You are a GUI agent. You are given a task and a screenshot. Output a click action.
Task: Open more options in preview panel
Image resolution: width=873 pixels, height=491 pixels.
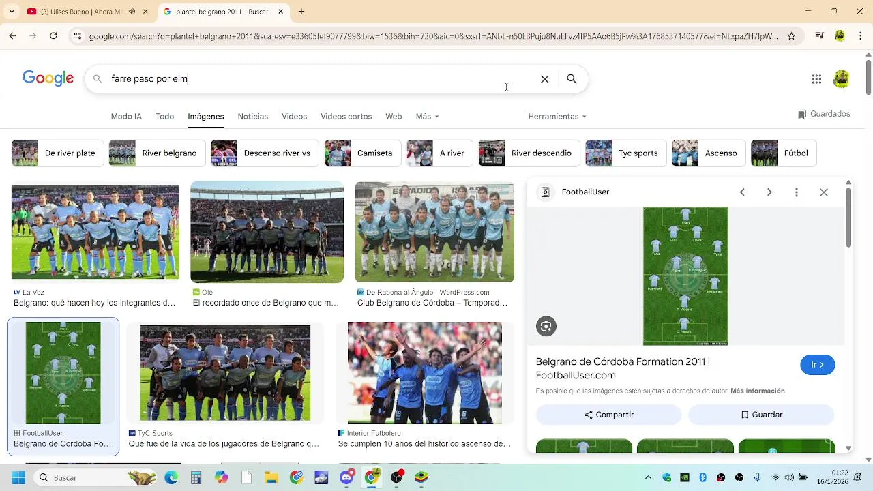797,192
